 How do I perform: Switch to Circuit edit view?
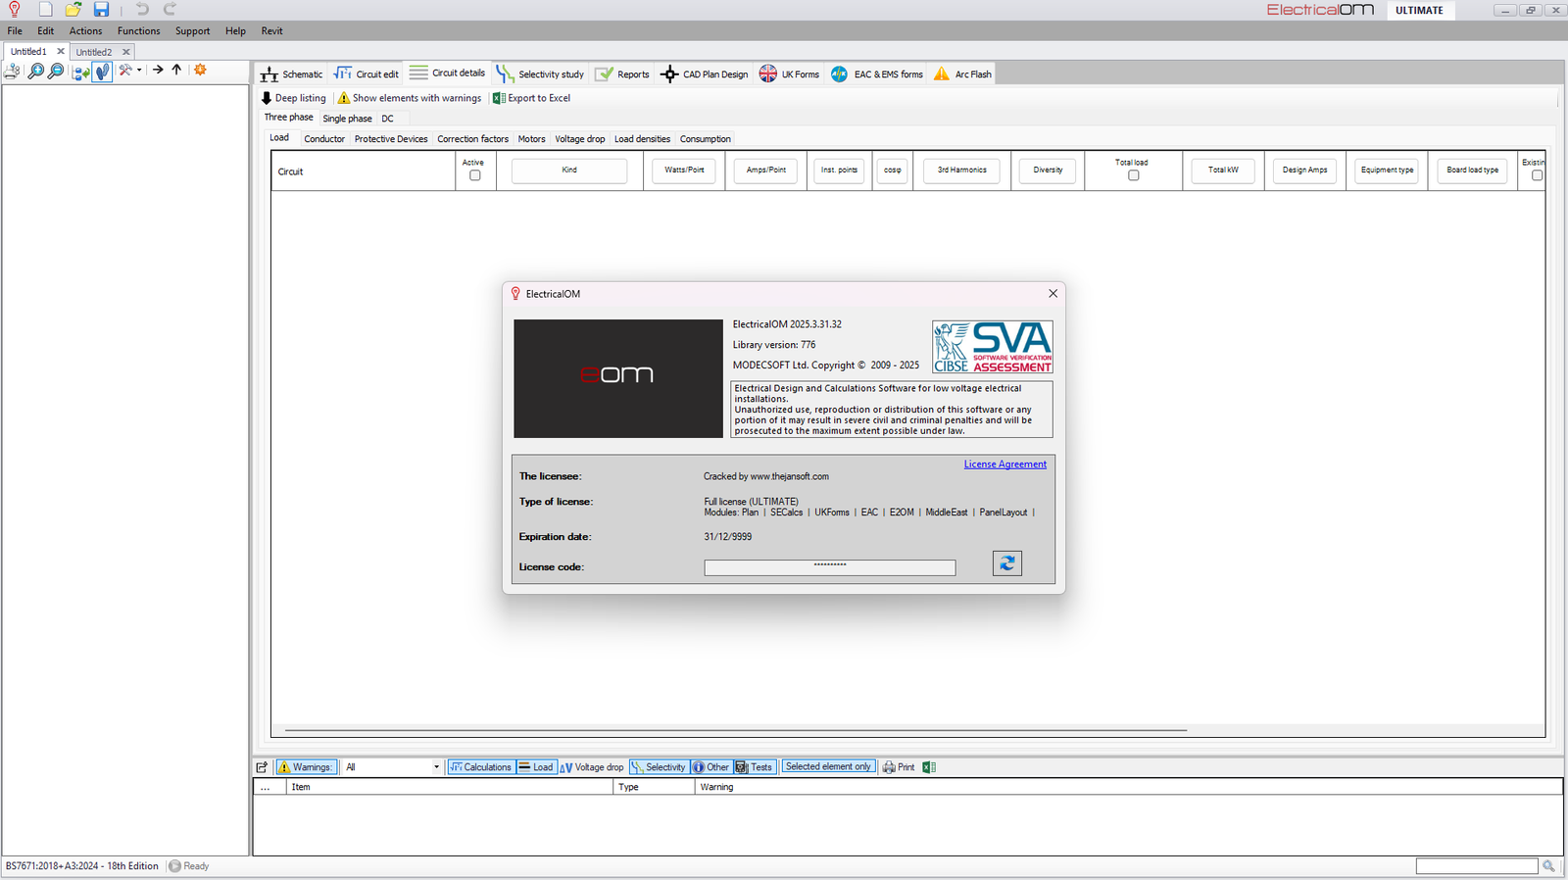367,74
